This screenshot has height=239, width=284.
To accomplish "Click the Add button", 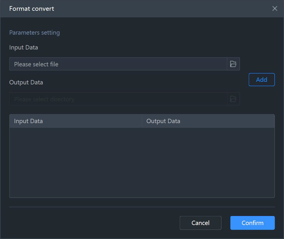I will pos(262,80).
